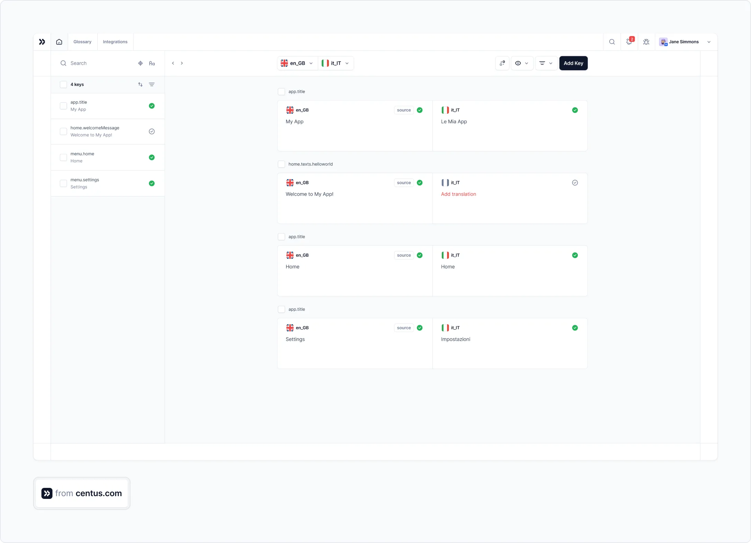Click the red Add translation link
This screenshot has width=751, height=543.
(x=458, y=194)
